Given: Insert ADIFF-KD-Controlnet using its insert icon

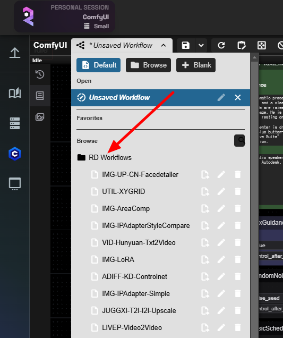Looking at the screenshot, I should click(205, 276).
